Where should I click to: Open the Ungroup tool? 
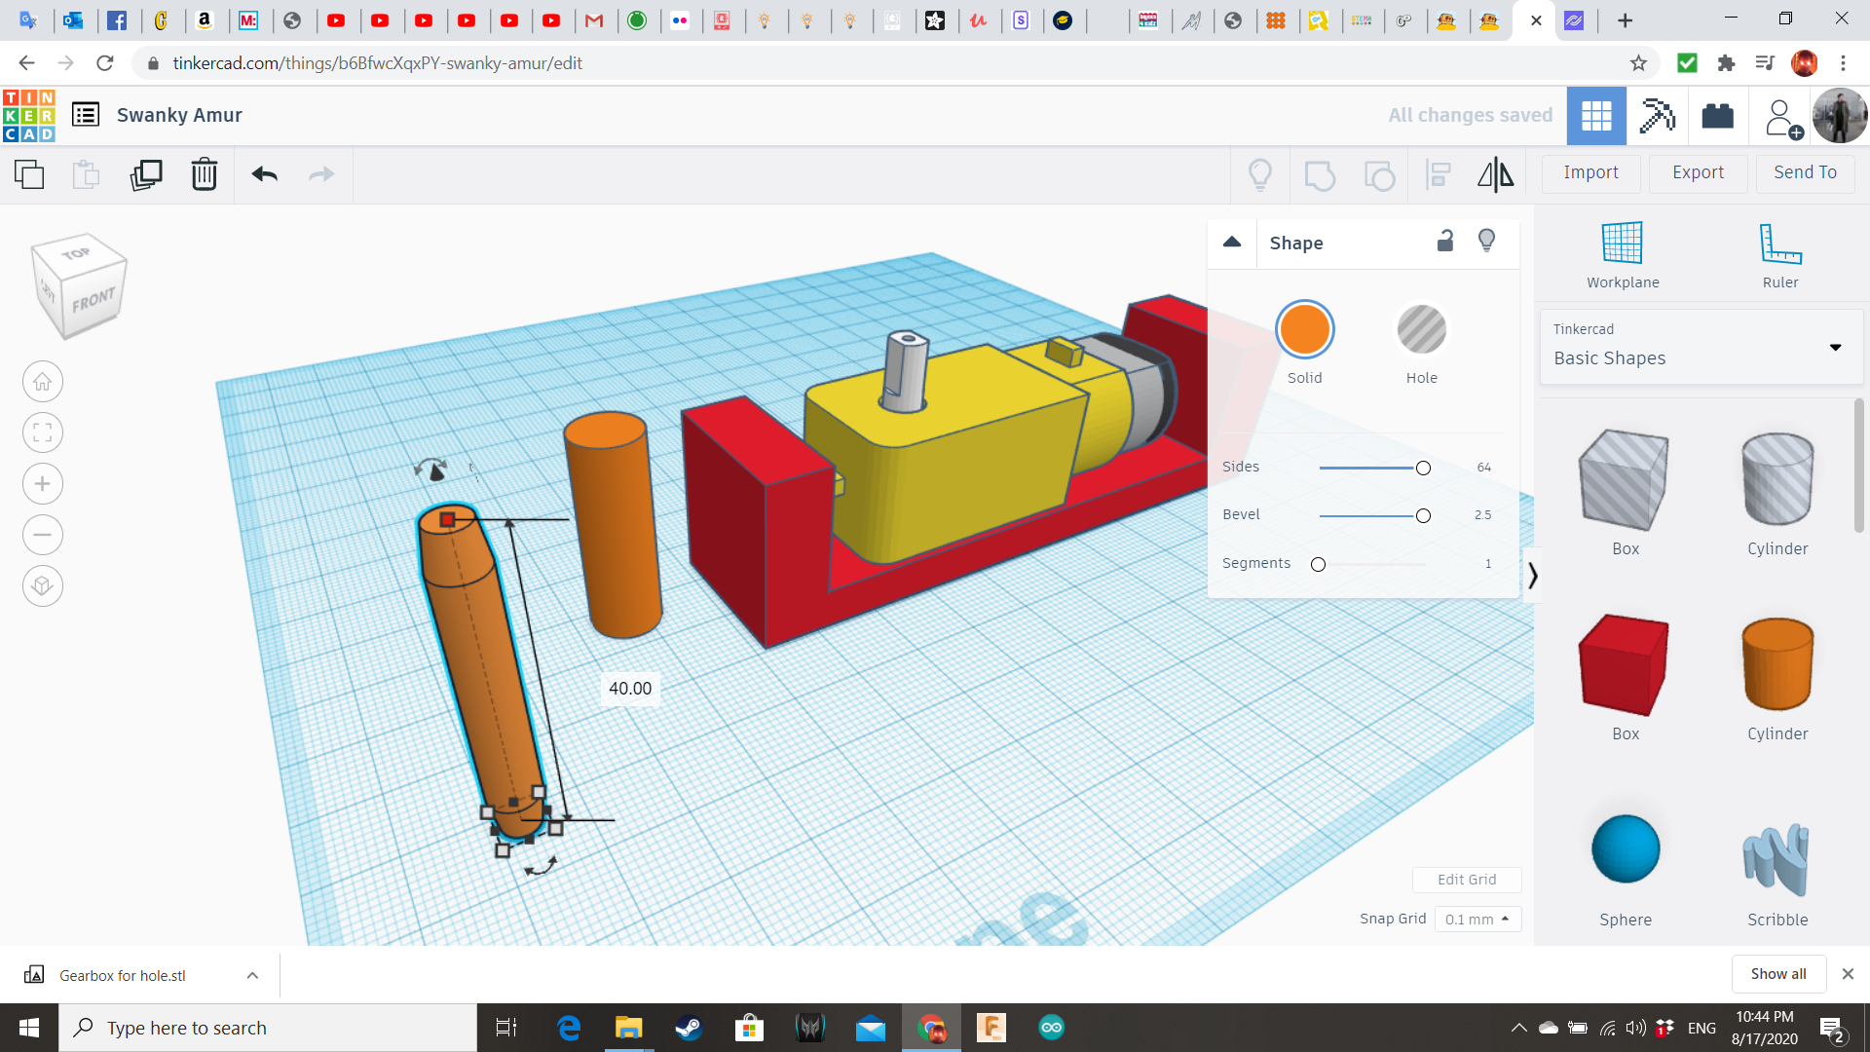point(1379,175)
